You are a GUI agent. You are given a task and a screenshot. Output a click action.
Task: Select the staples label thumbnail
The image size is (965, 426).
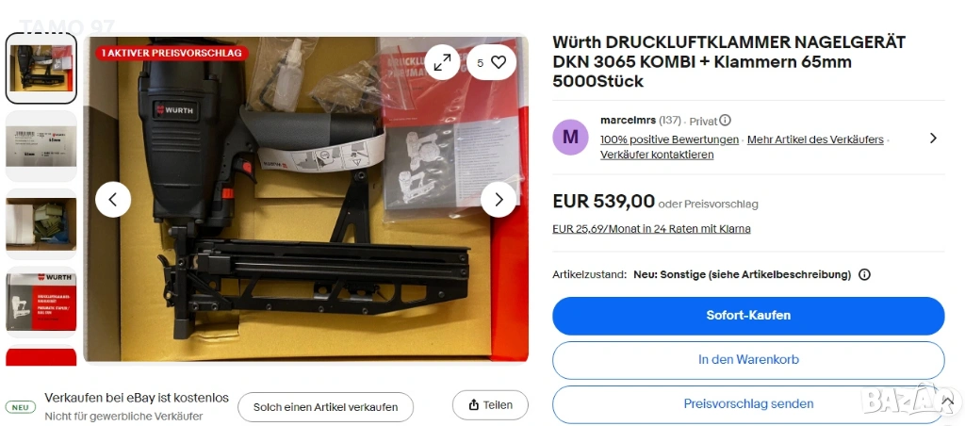(41, 146)
